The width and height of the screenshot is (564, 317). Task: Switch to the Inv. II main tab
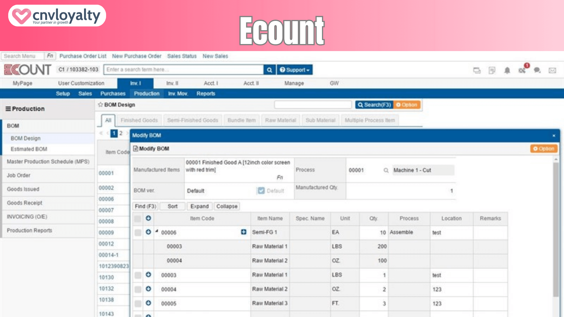(172, 83)
